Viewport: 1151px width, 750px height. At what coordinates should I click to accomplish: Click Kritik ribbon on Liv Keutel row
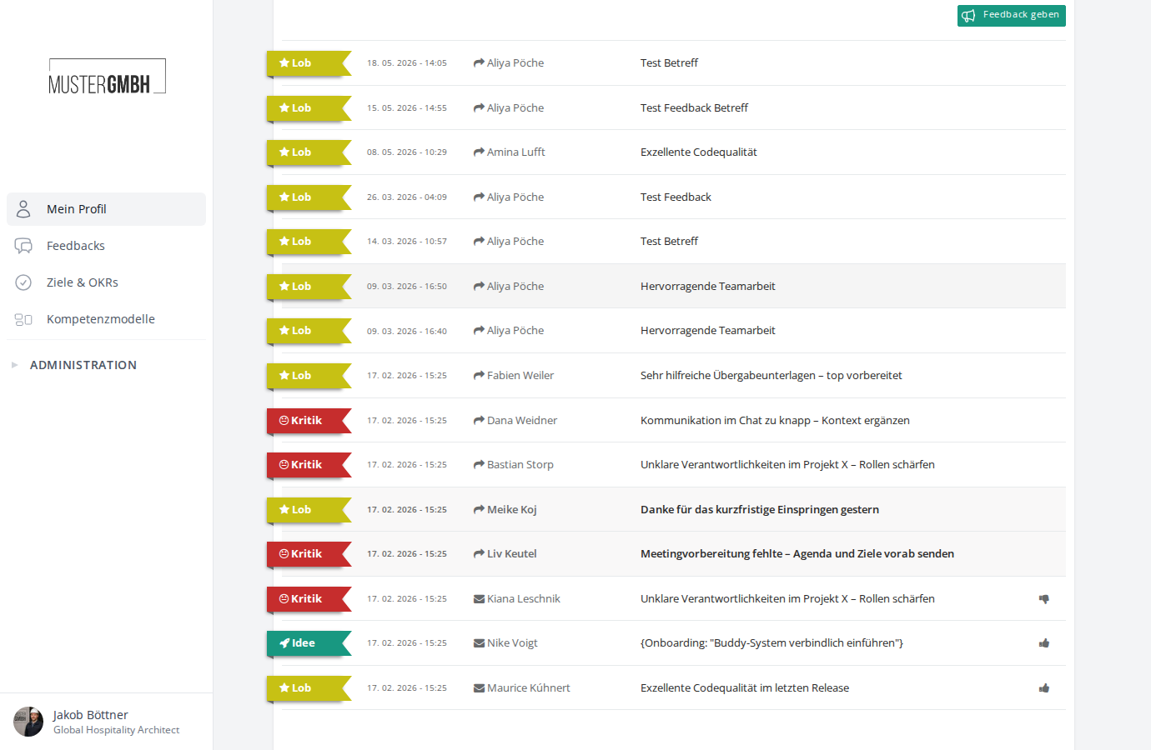coord(309,554)
